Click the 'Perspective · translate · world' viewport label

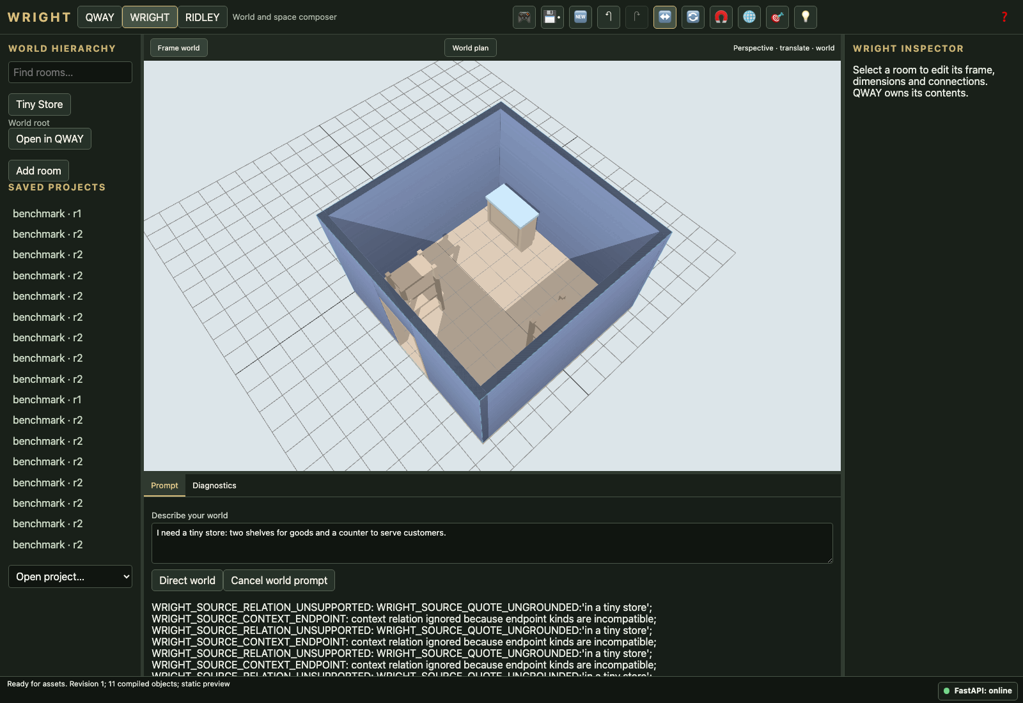(x=784, y=48)
